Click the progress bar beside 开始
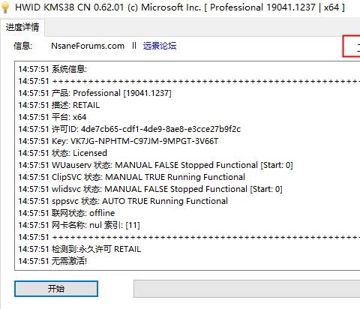Image resolution: width=360 pixels, height=309 pixels. click(247, 289)
